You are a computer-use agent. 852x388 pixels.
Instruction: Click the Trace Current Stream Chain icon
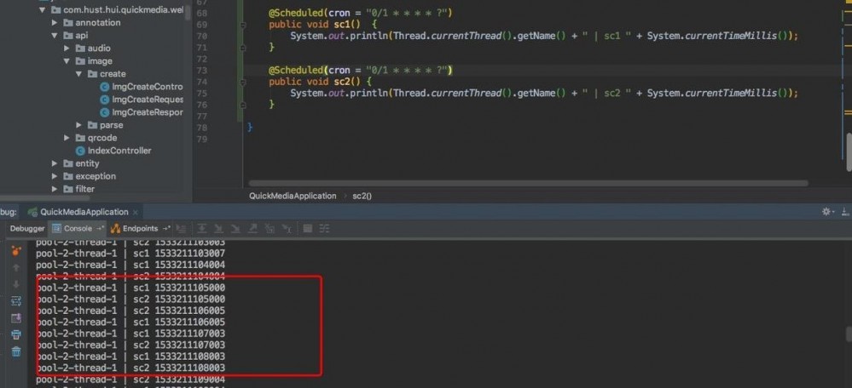(x=324, y=229)
